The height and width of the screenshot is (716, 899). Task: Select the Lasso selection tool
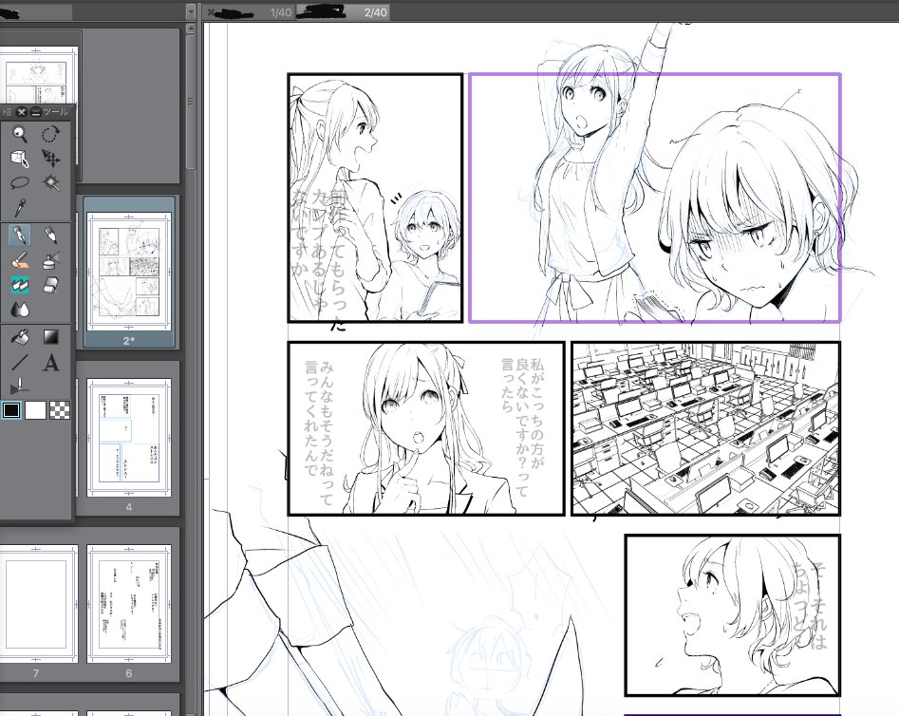click(20, 183)
